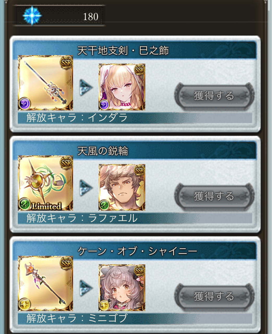Click the arrow between staff and ミニゴブ
272x334 pixels.
[86, 288]
